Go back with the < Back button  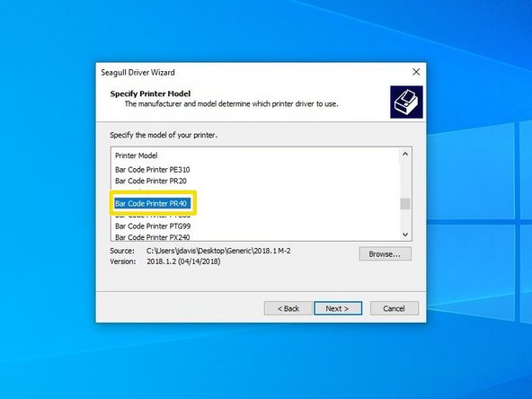(x=288, y=308)
